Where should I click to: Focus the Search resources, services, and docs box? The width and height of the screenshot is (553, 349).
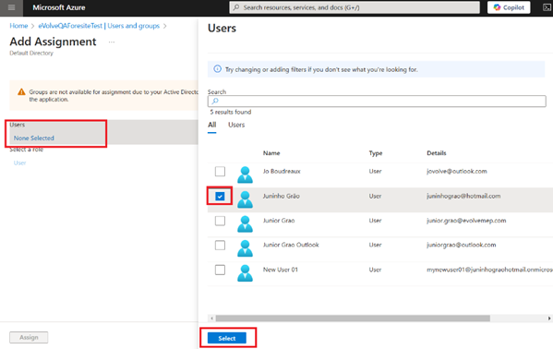pos(355,7)
